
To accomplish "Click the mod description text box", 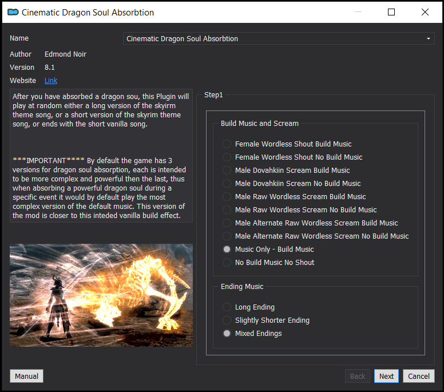I will tap(101, 156).
